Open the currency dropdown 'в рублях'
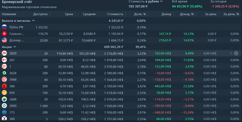The image size is (242, 122). click(x=154, y=2)
